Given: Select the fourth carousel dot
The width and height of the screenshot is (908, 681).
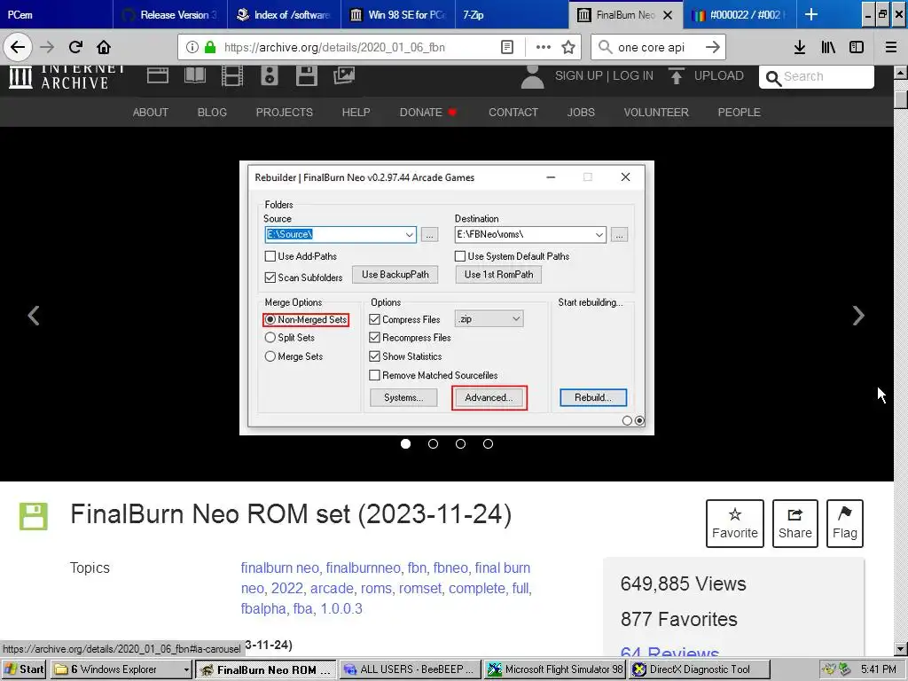Looking at the screenshot, I should tap(489, 443).
